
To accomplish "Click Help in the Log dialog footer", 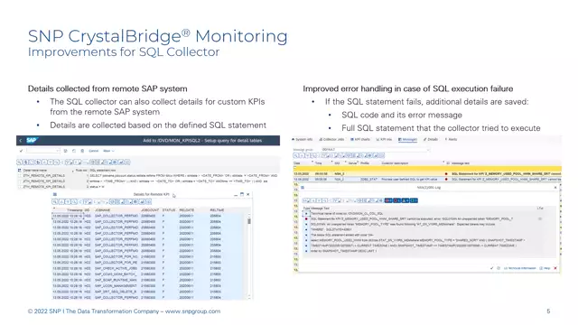I will pyautogui.click(x=545, y=268).
